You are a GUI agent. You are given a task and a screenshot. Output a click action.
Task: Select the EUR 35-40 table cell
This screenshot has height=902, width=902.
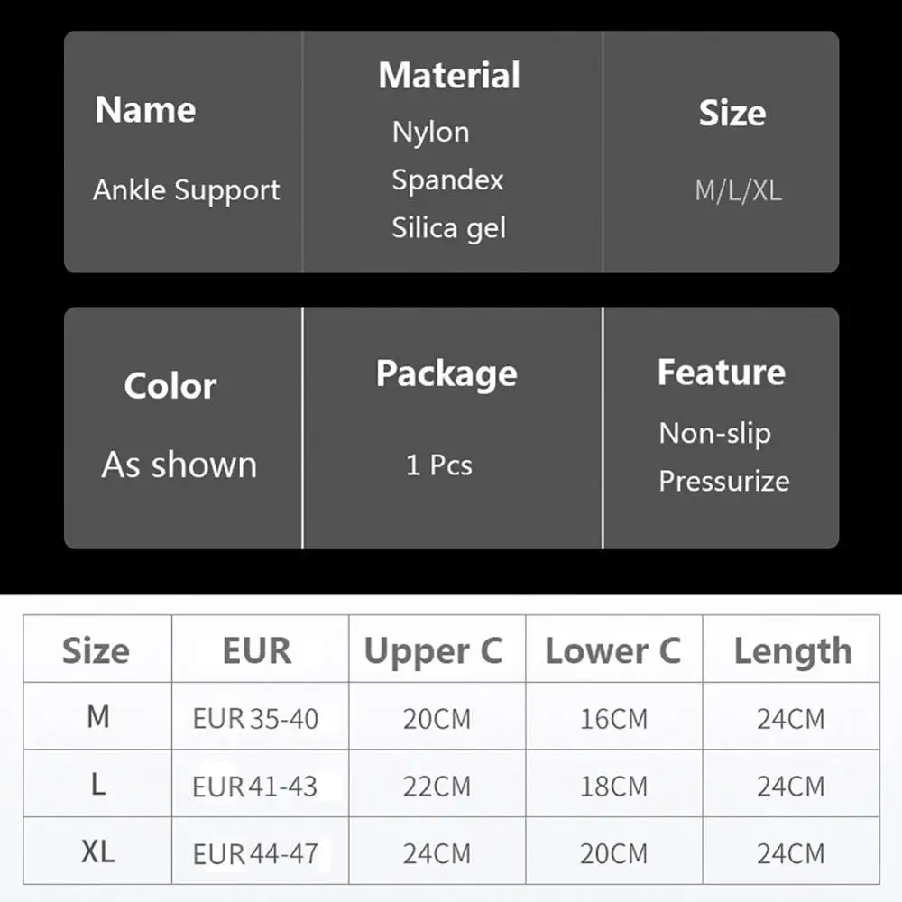(x=255, y=719)
